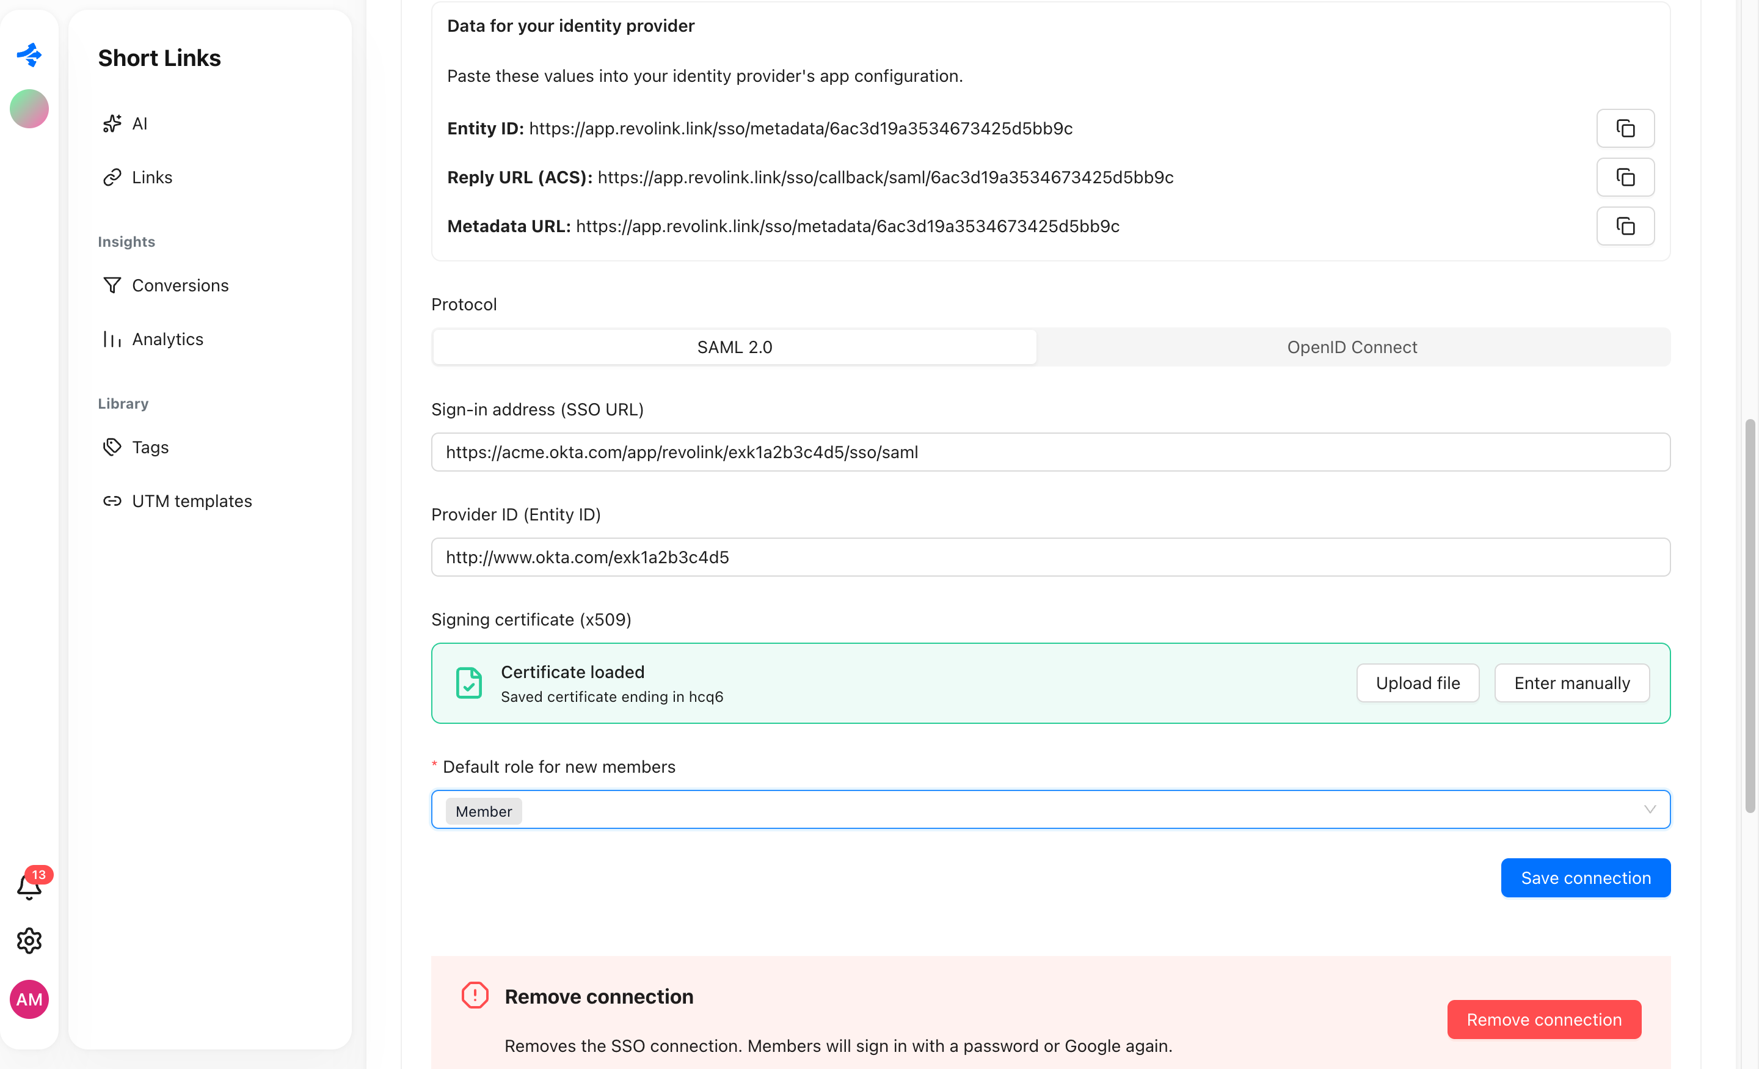Screen dimensions: 1759x1069
Task: Focus the Provider ID Entity ID field
Action: tap(1050, 557)
